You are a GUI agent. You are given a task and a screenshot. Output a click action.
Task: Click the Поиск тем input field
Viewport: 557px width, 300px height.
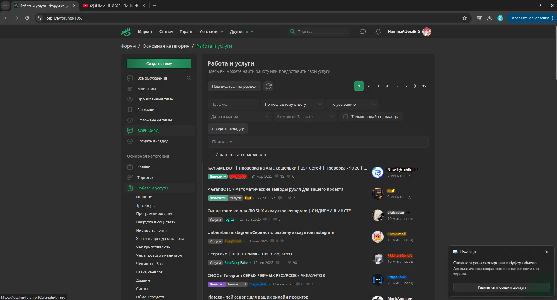pos(318,142)
